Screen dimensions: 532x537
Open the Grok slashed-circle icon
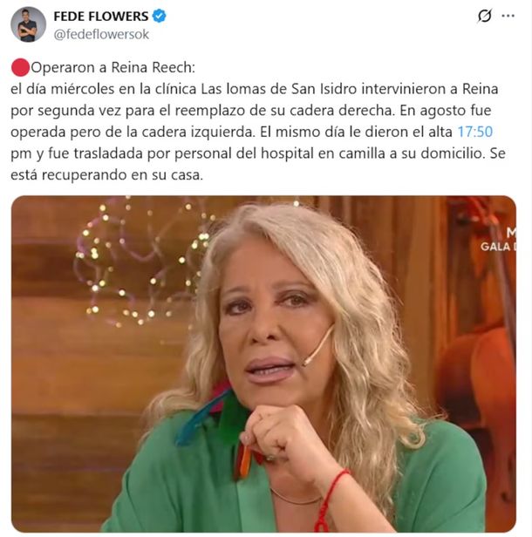[x=484, y=16]
